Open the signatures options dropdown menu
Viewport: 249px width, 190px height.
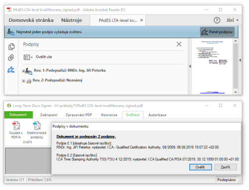28,57
